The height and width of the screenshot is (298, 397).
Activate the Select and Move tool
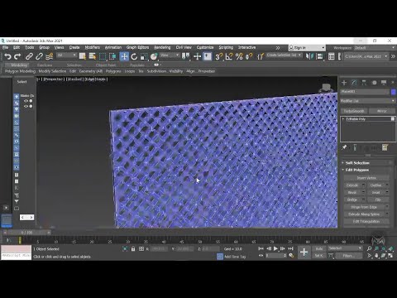(124, 56)
